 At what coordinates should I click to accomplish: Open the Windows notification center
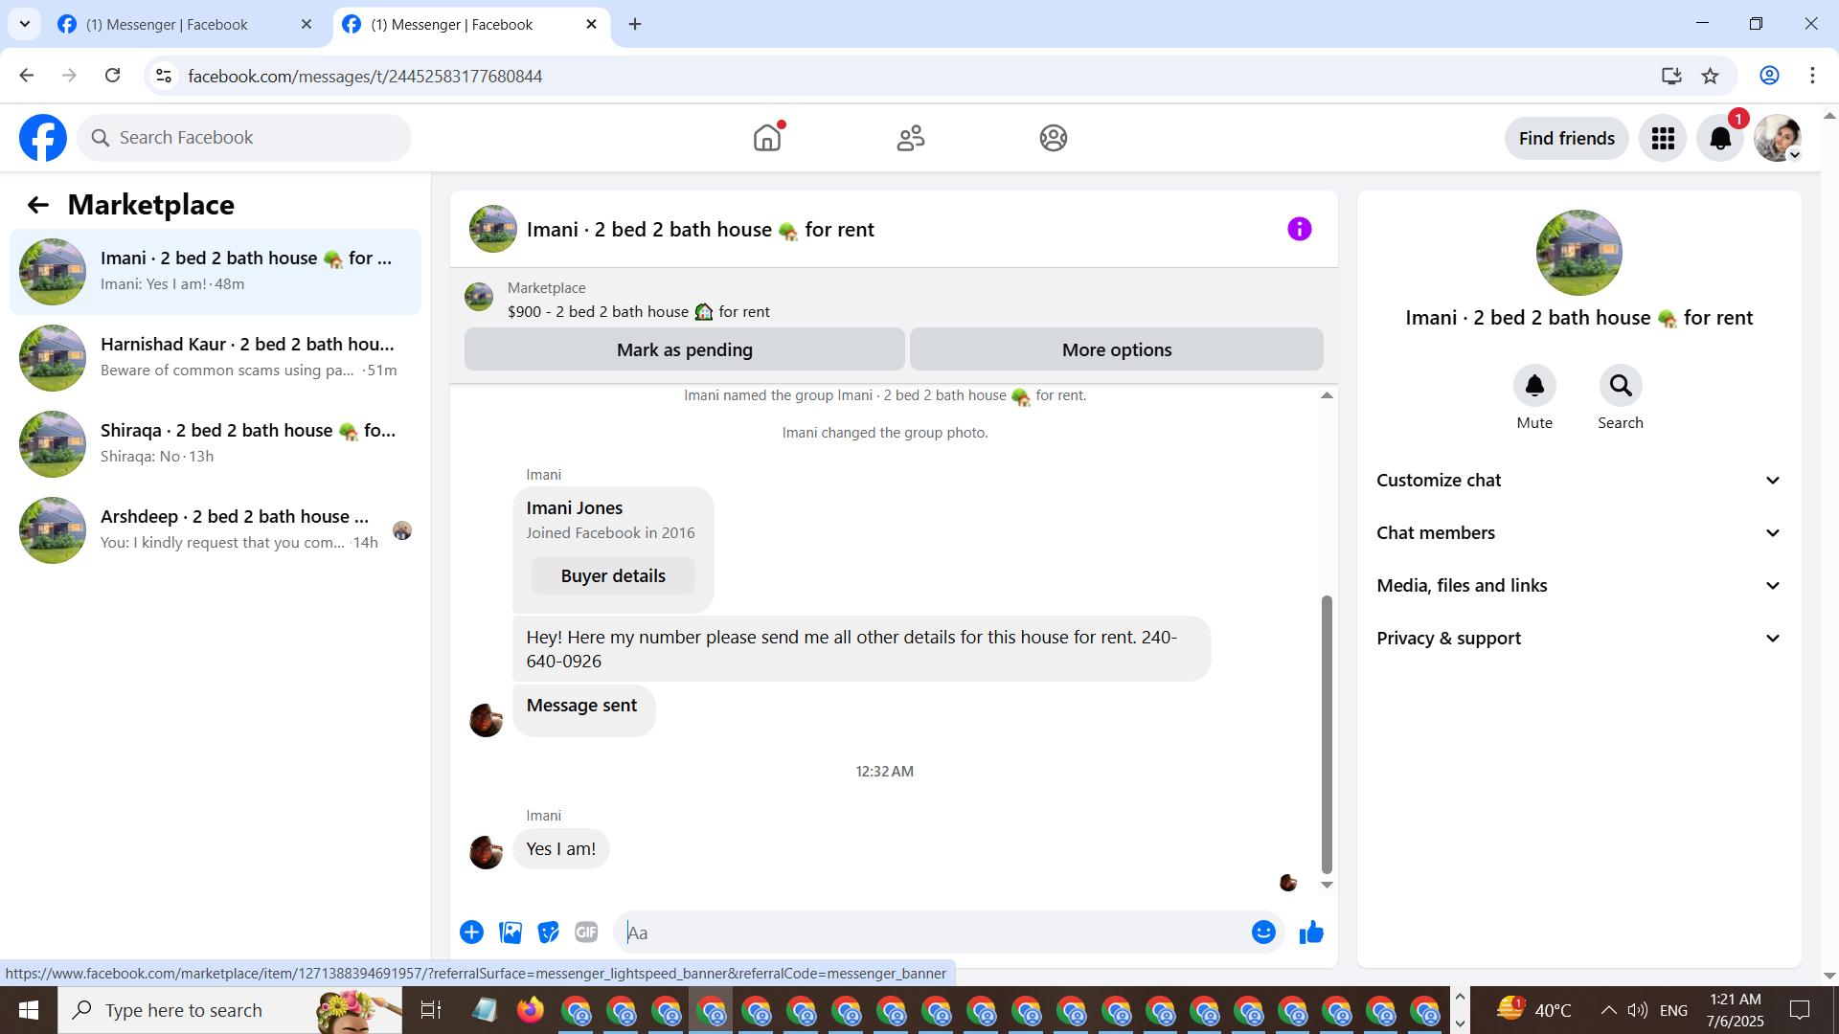tap(1800, 1010)
